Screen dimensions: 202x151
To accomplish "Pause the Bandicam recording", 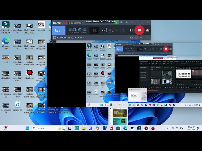I will 131,30.
